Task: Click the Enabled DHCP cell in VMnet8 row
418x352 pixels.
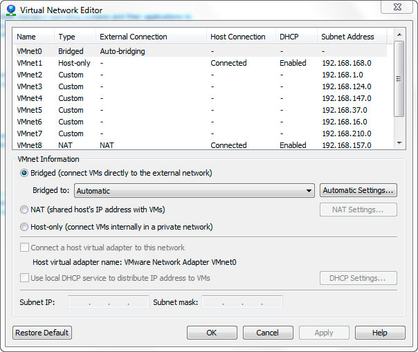Action: 293,145
